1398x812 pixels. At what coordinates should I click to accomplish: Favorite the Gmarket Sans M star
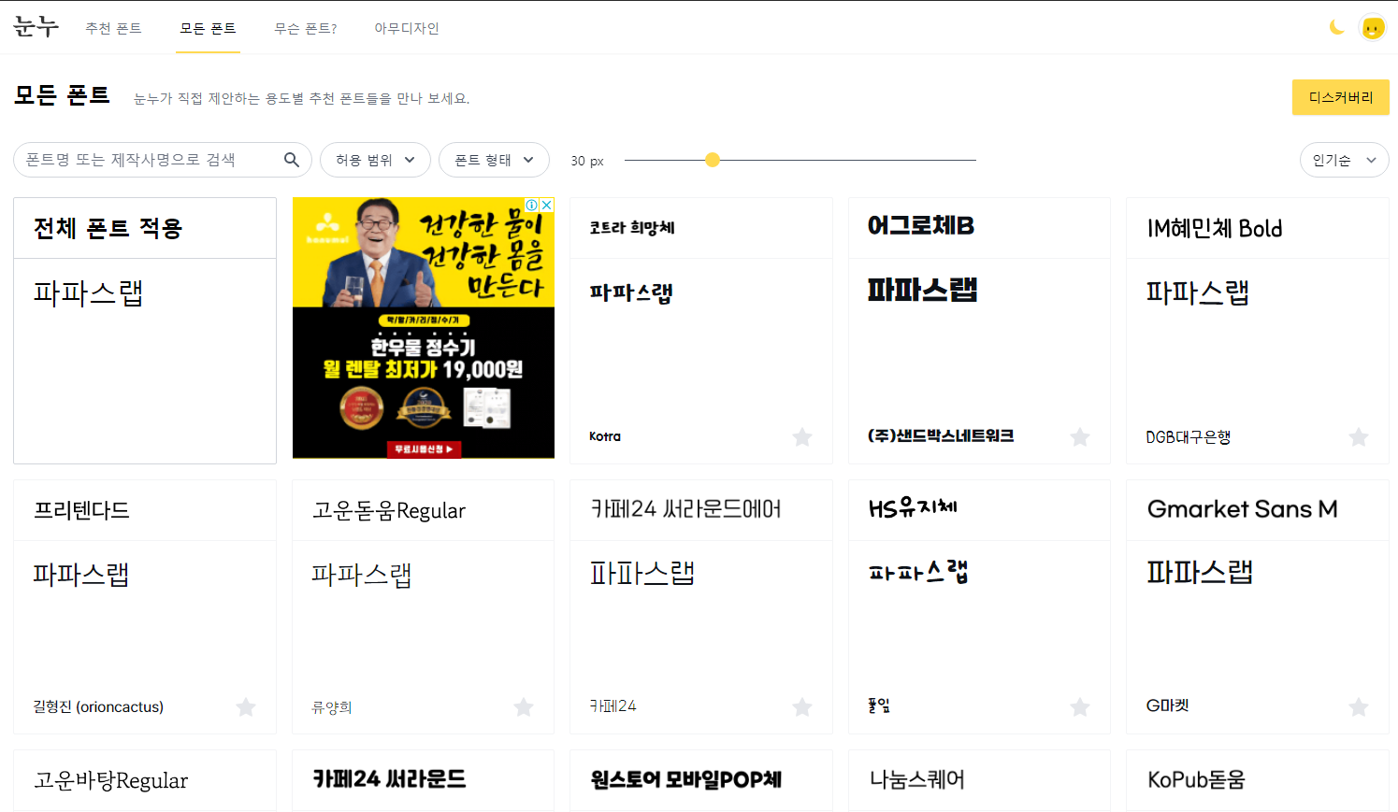(x=1359, y=707)
